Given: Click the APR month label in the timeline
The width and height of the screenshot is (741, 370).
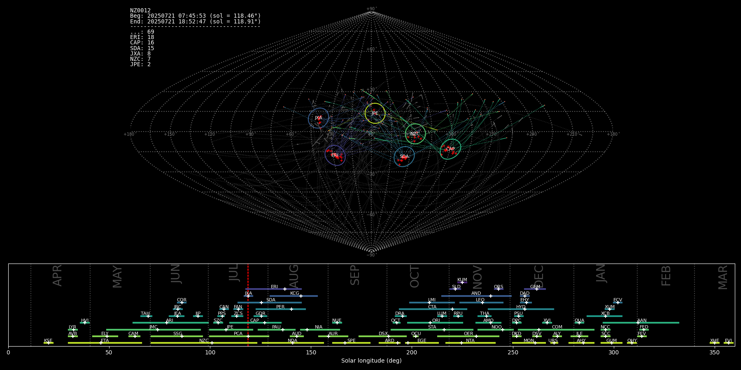Looking at the screenshot, I should click(57, 275).
